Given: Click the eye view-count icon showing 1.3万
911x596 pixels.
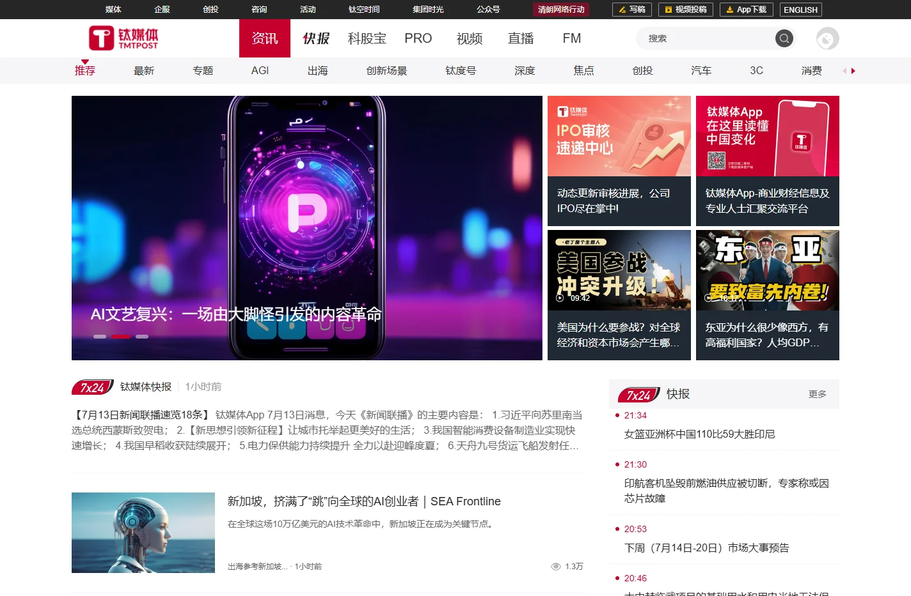Looking at the screenshot, I should point(556,567).
